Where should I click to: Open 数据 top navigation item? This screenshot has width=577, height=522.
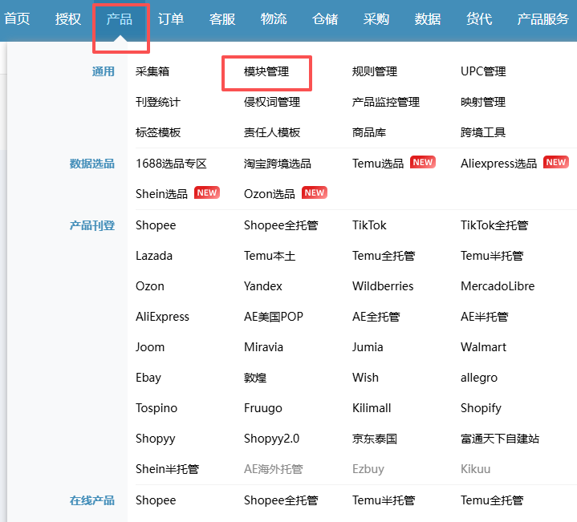coord(427,18)
